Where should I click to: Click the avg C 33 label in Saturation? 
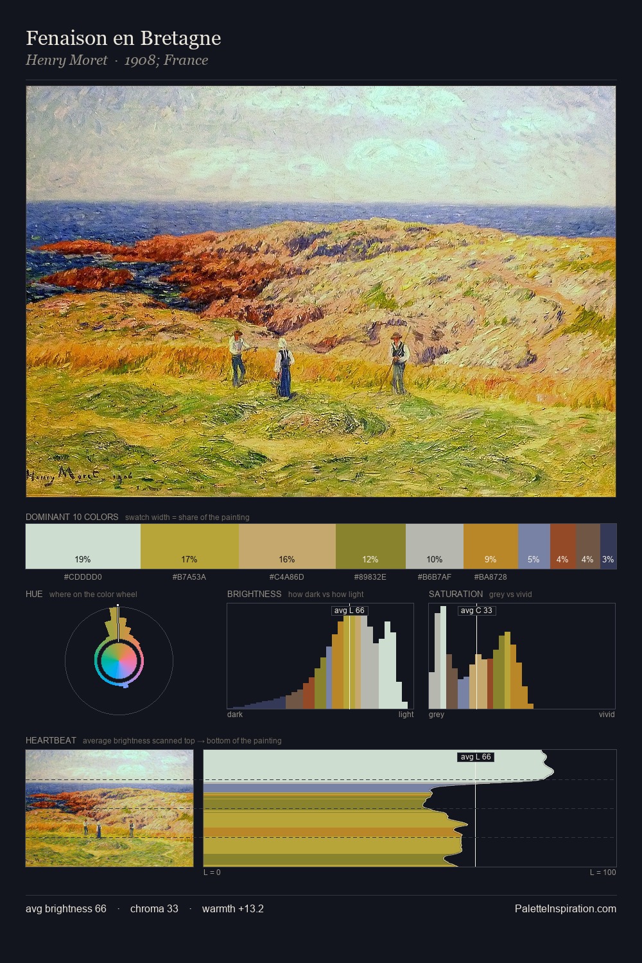point(476,611)
